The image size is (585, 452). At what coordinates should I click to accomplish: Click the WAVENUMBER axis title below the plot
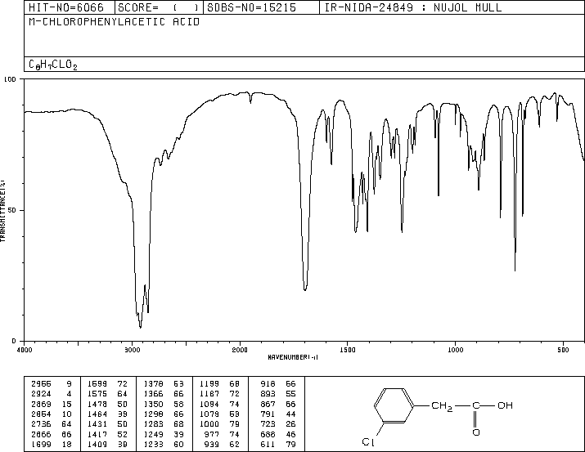tap(293, 357)
